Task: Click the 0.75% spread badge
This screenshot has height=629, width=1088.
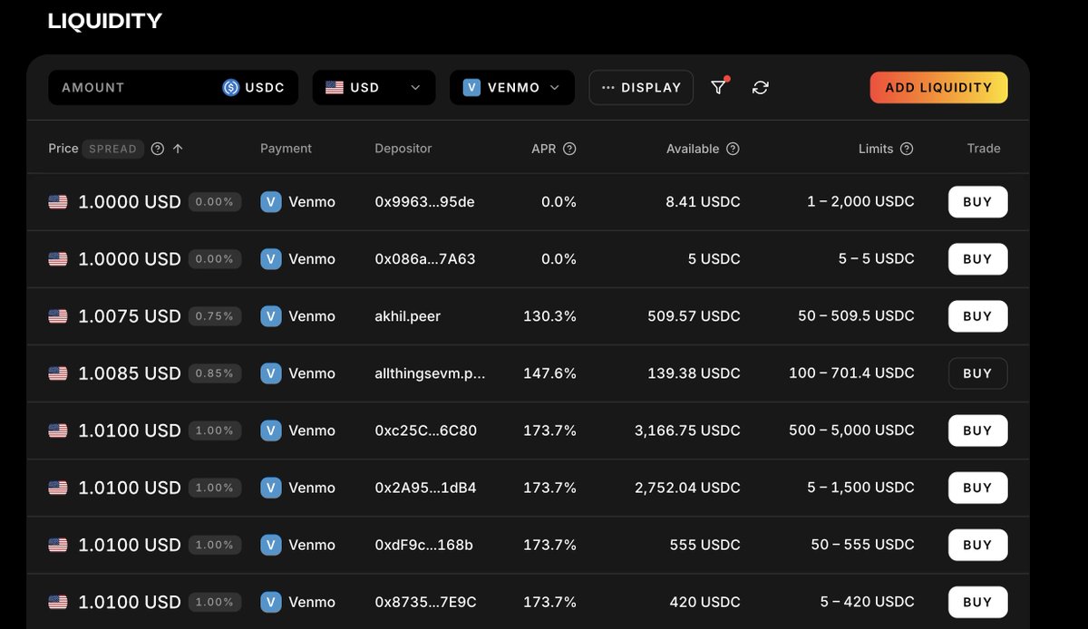Action: [x=215, y=315]
